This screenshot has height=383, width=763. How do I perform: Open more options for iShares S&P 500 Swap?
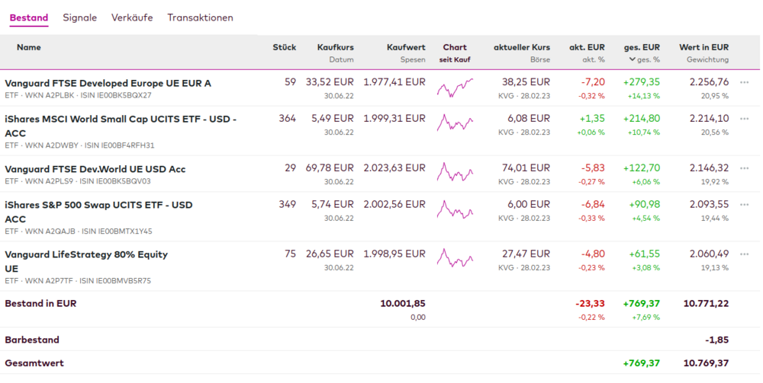[x=745, y=204]
